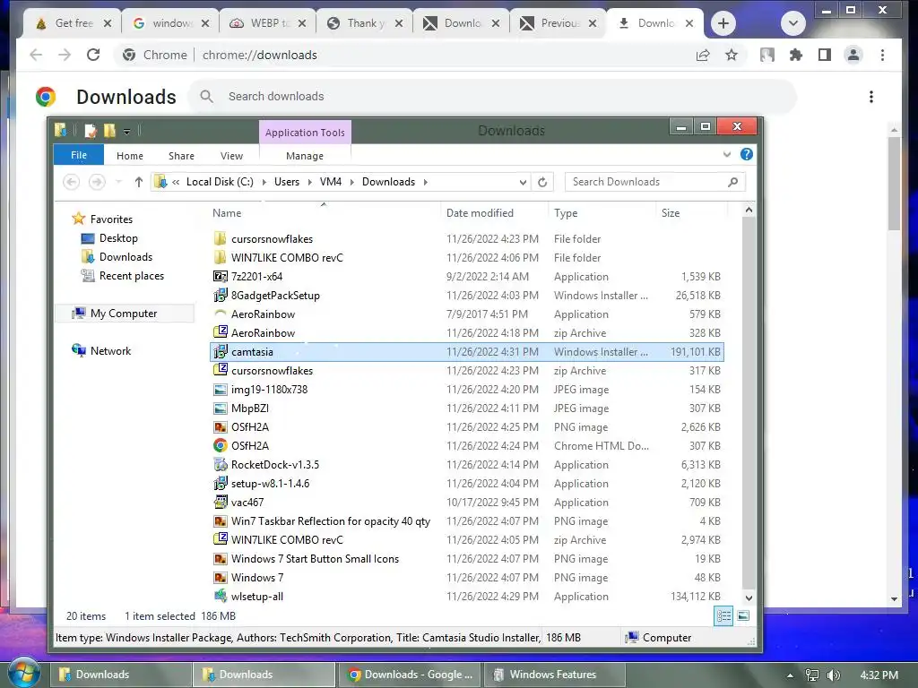The image size is (918, 688).
Task: Click Chrome share page icon
Action: click(703, 55)
